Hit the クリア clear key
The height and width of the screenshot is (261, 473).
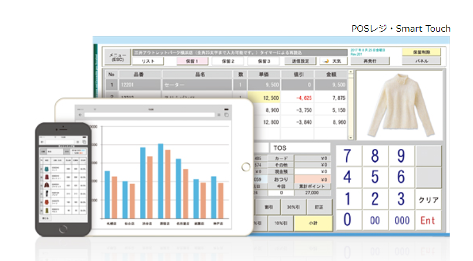(428, 199)
